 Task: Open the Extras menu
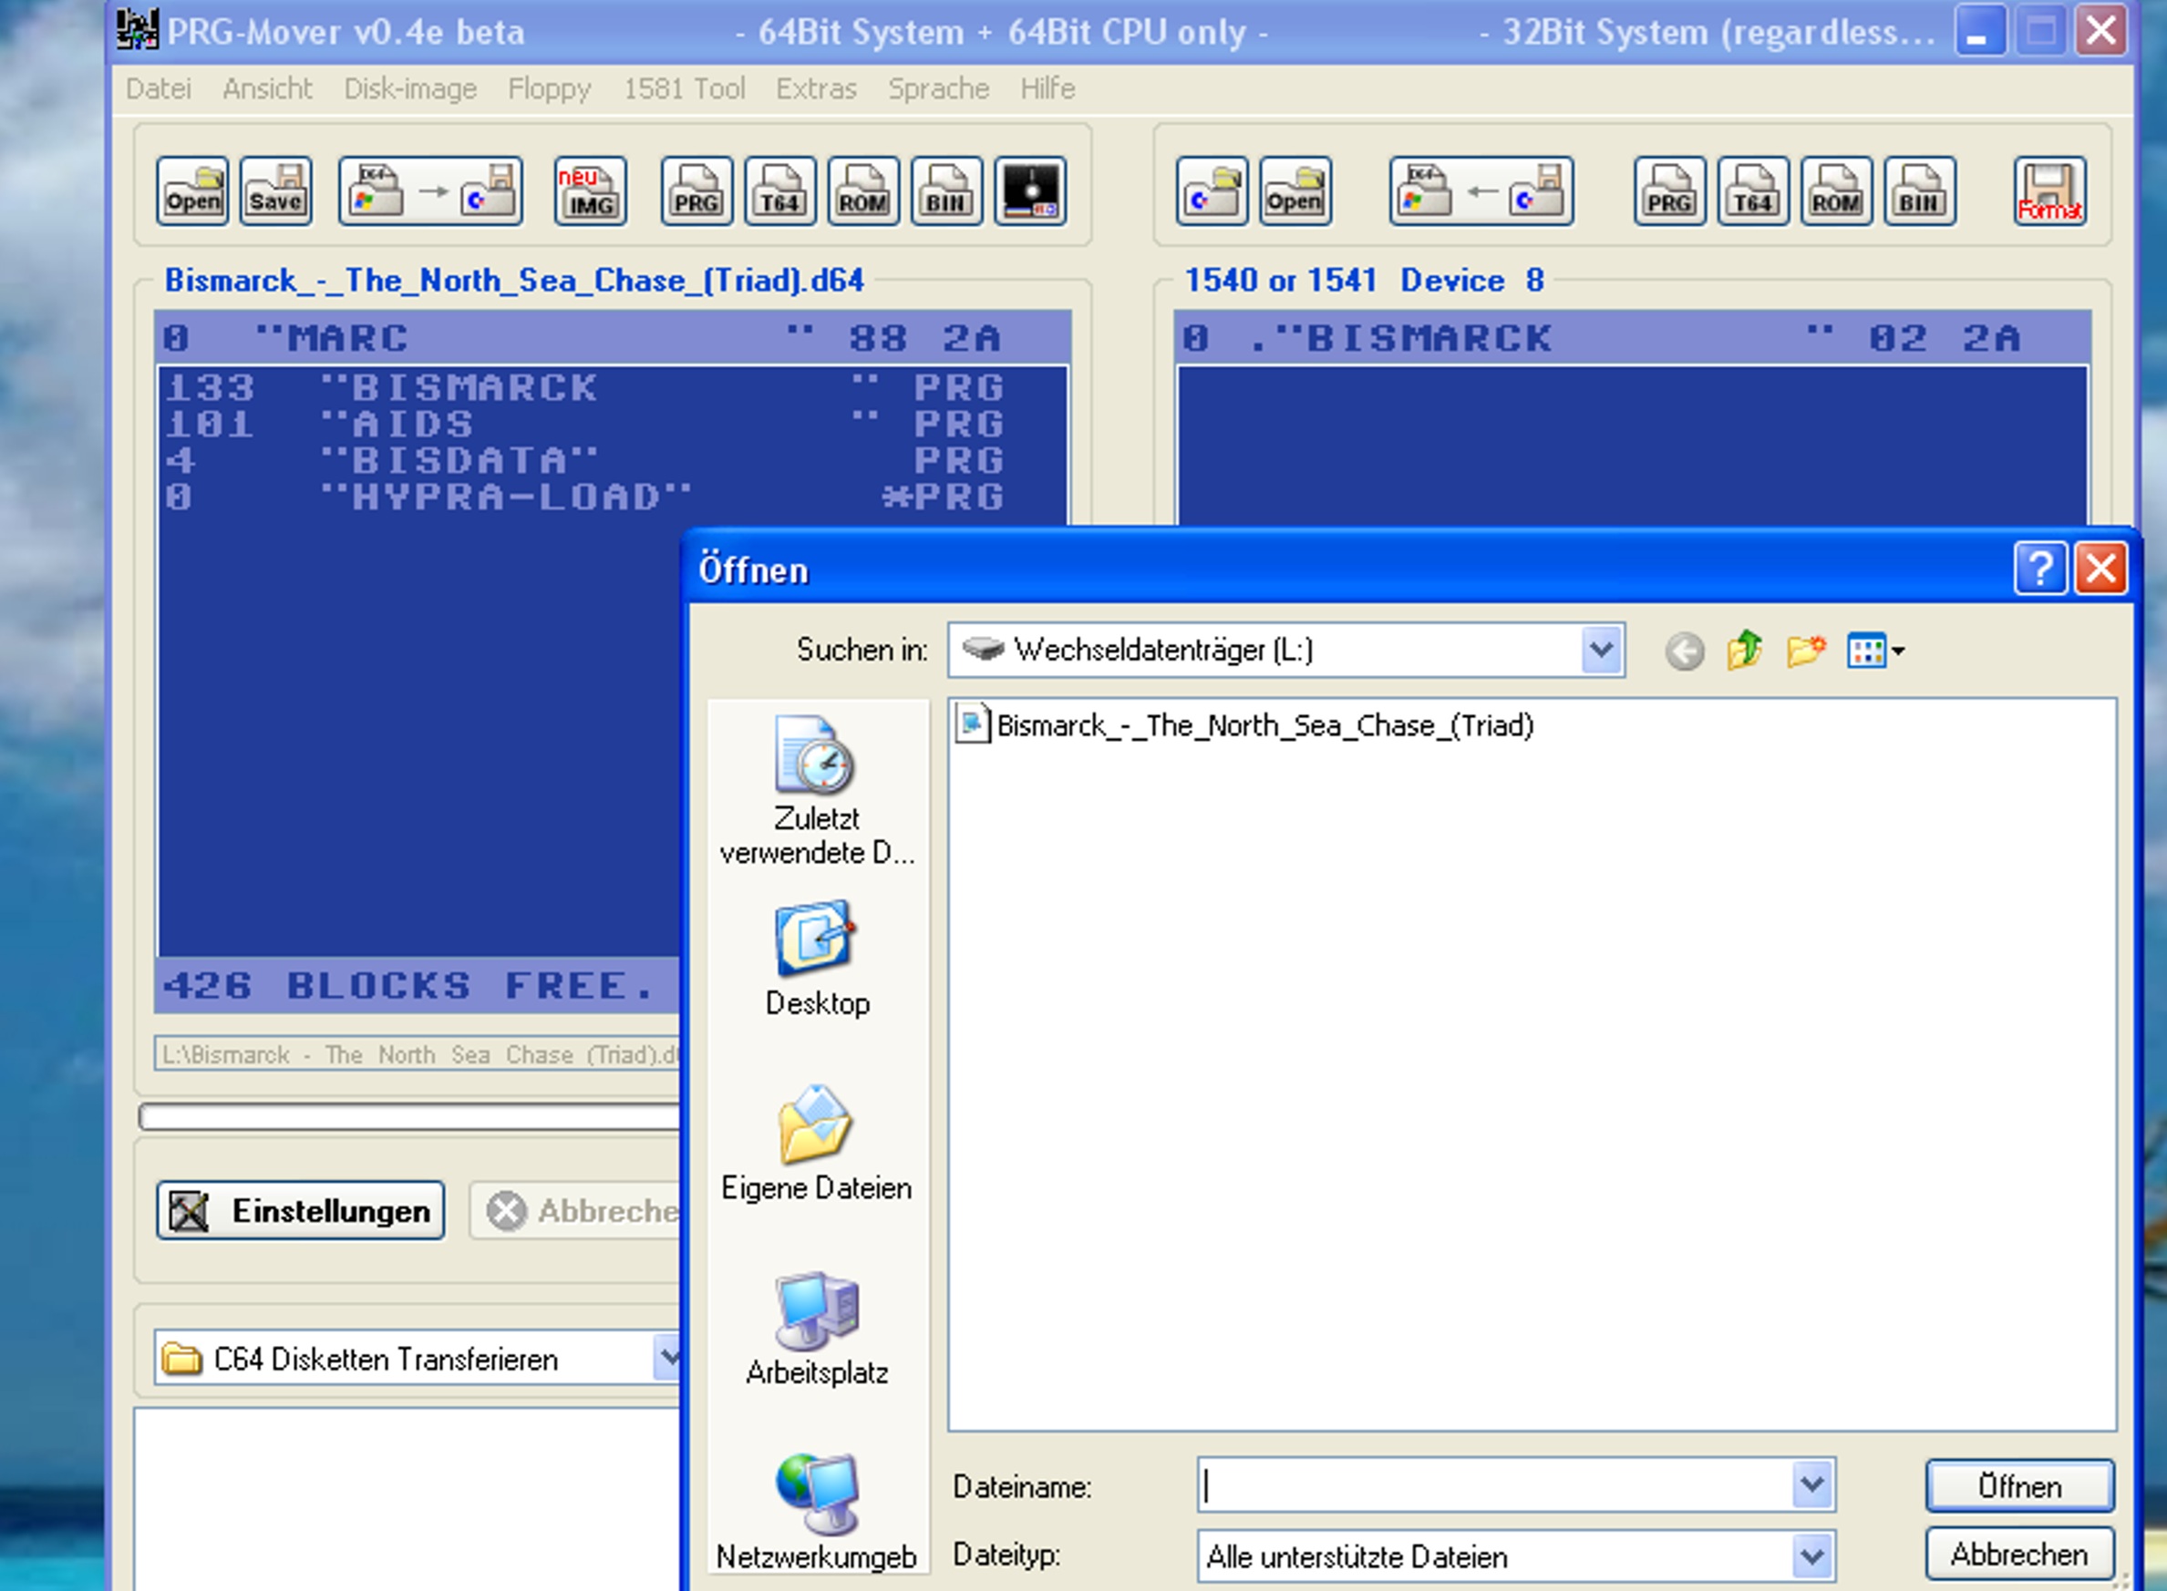tap(816, 88)
